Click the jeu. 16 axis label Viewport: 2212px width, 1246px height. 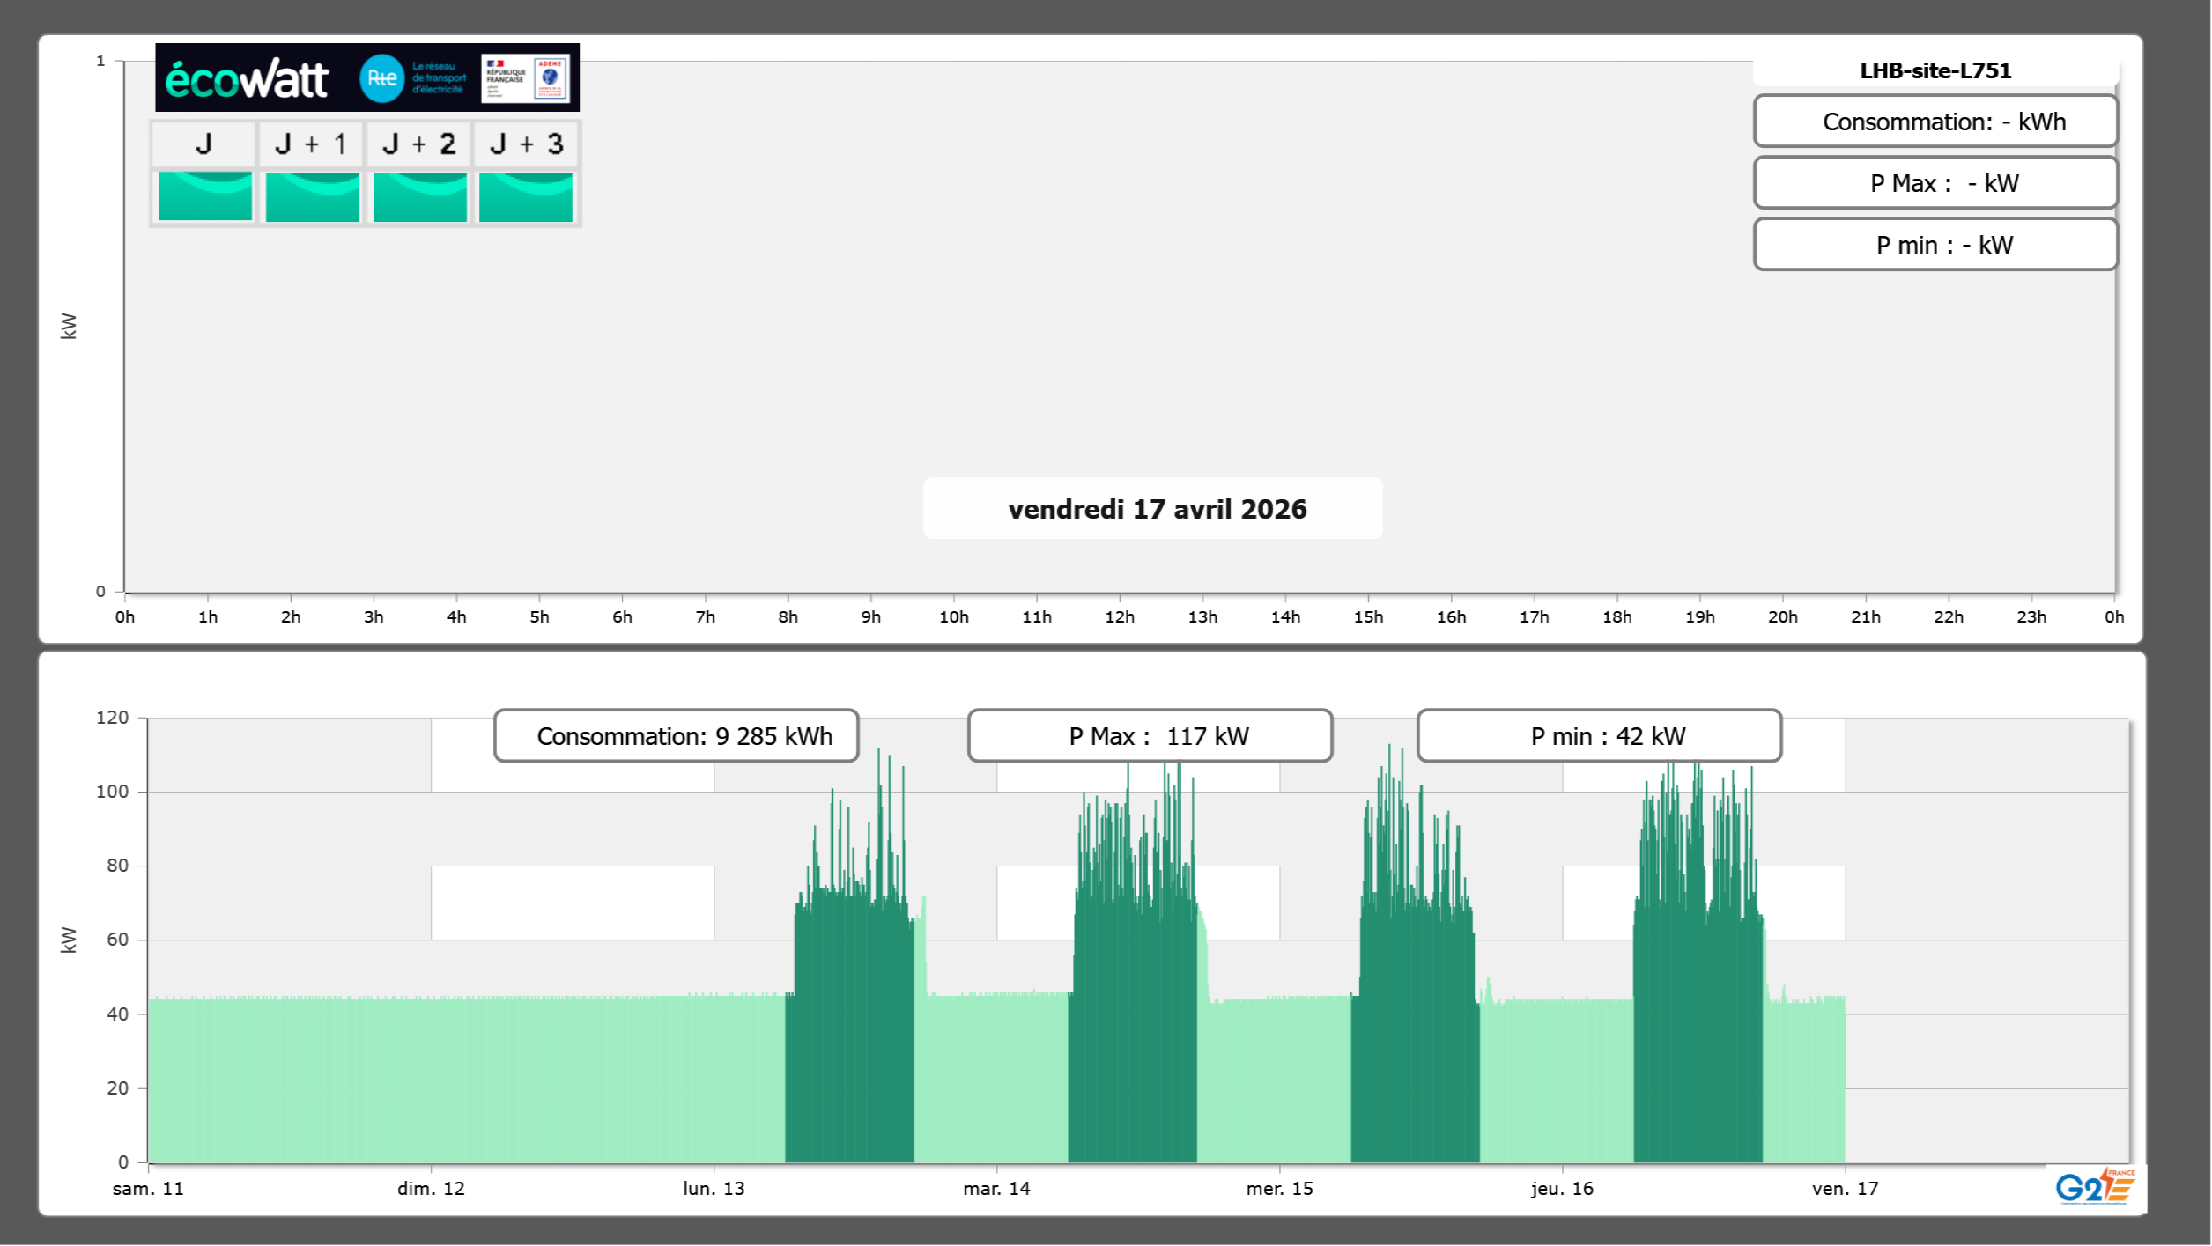click(x=1562, y=1189)
